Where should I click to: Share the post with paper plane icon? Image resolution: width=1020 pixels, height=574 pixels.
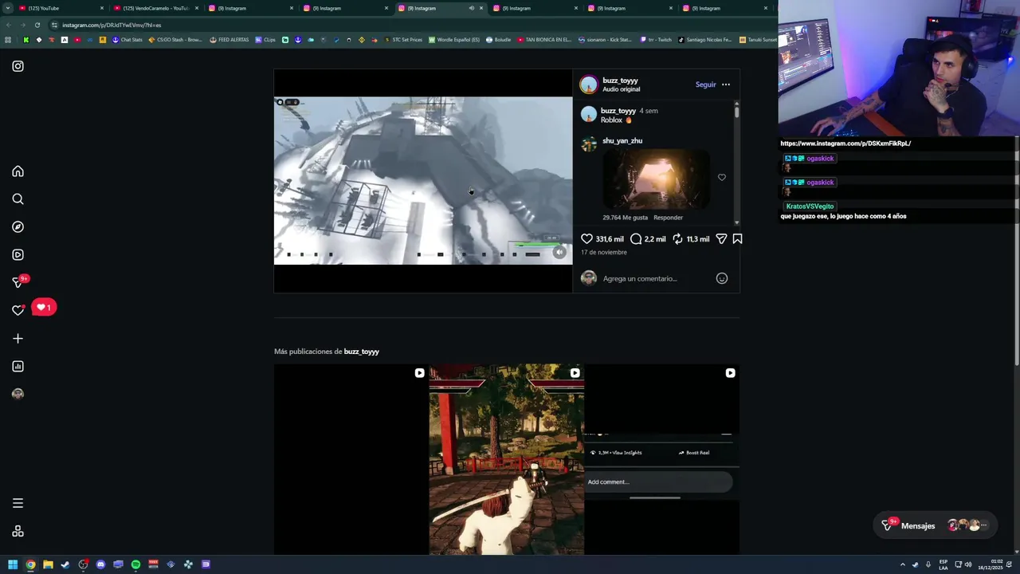click(721, 238)
